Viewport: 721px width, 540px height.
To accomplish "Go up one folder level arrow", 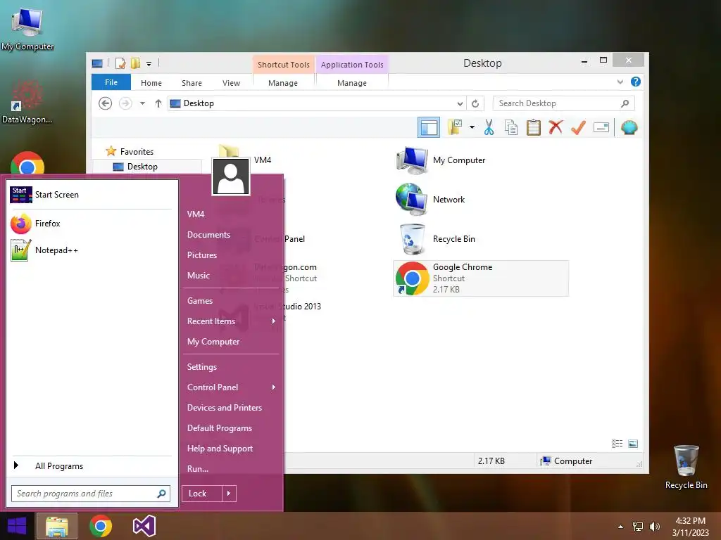I will 158,103.
